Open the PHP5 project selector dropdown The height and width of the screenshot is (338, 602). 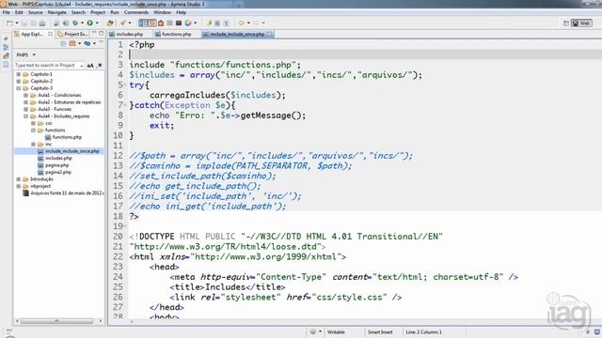(34, 54)
